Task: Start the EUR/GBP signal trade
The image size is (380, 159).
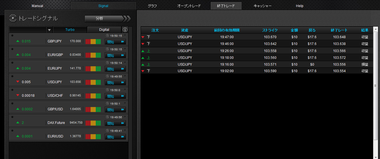Action: pos(115,55)
